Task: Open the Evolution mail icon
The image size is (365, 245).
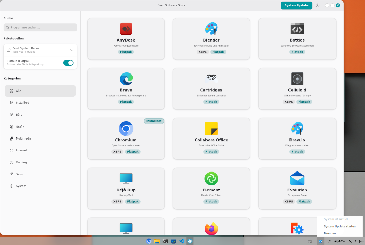Action: [297, 179]
